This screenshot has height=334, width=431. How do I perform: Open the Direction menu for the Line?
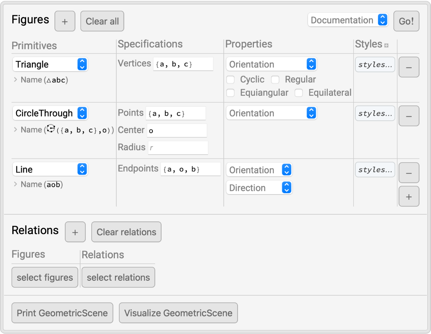(259, 188)
